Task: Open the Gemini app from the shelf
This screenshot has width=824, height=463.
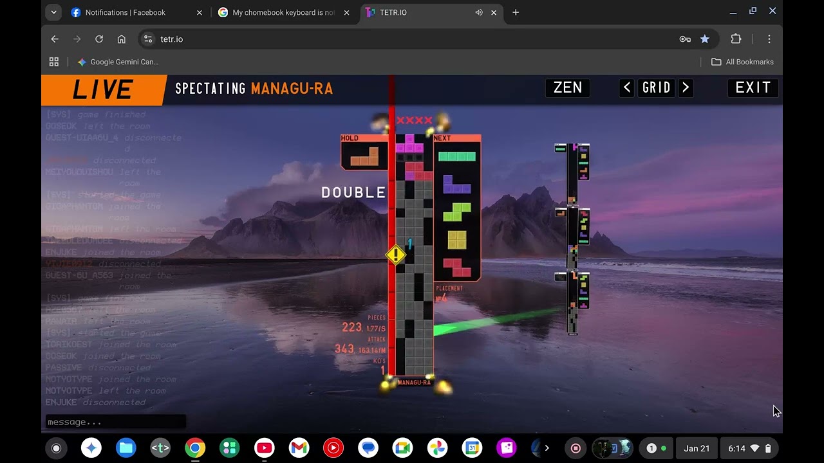Action: point(91,448)
